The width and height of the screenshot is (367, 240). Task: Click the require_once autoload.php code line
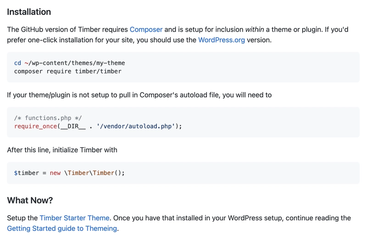[98, 126]
